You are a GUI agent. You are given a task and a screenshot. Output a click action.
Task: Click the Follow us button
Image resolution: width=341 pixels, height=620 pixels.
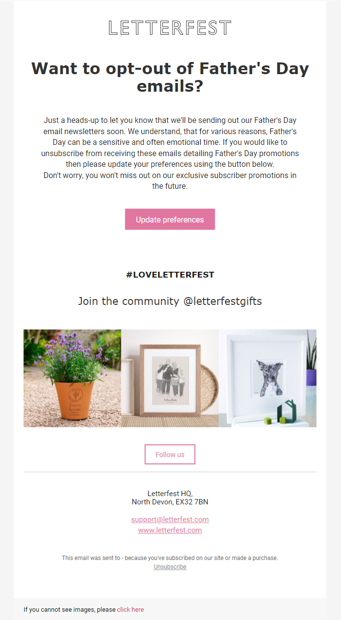coord(170,455)
